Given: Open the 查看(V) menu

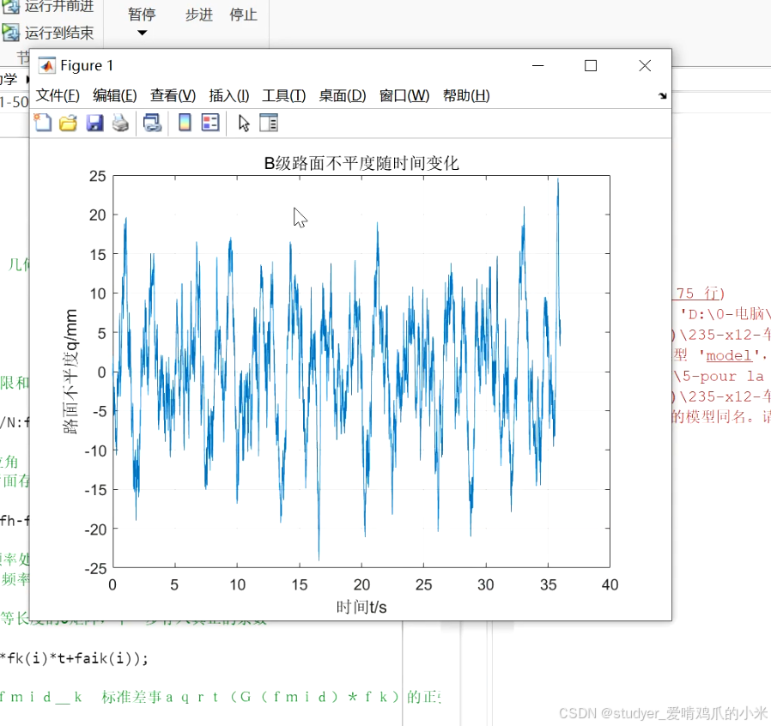Looking at the screenshot, I should pyautogui.click(x=173, y=95).
